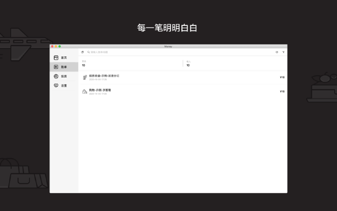Select the 账单 bills item in sidebar
Screen dimensions: 337x211
64,67
